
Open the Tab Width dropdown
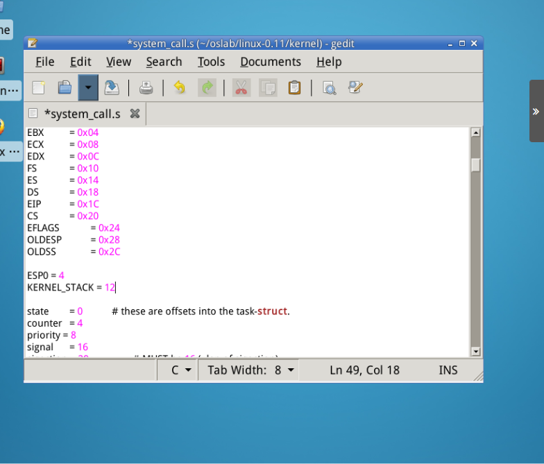tap(250, 370)
